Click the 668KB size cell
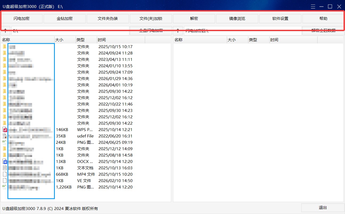The image size is (345, 214). (62, 174)
